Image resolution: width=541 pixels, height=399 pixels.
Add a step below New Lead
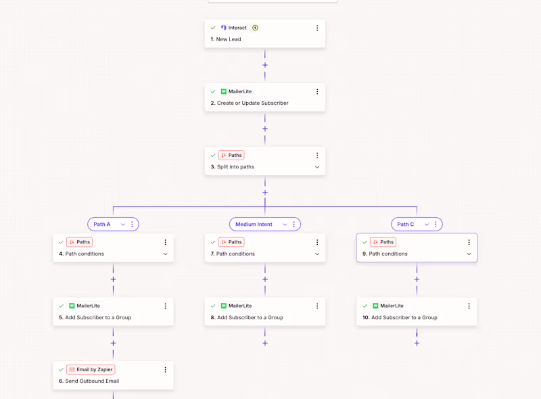[265, 65]
